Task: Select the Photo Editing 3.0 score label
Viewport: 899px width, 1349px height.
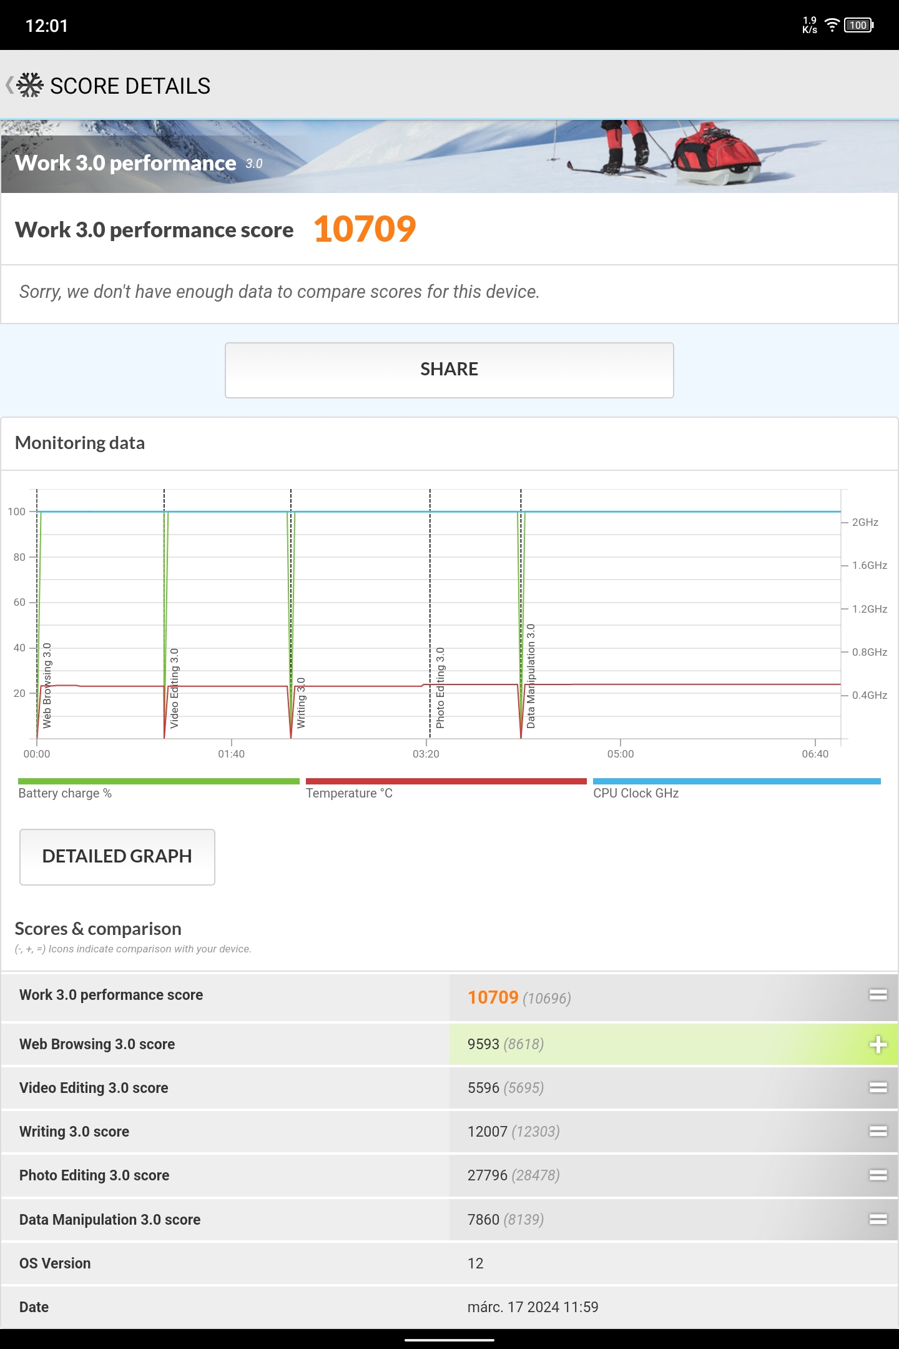Action: click(94, 1175)
